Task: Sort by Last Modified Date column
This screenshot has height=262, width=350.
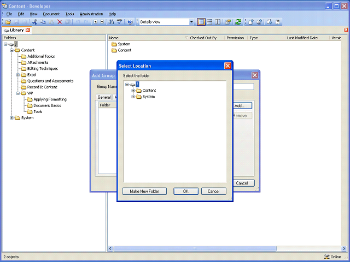Action: pos(307,38)
